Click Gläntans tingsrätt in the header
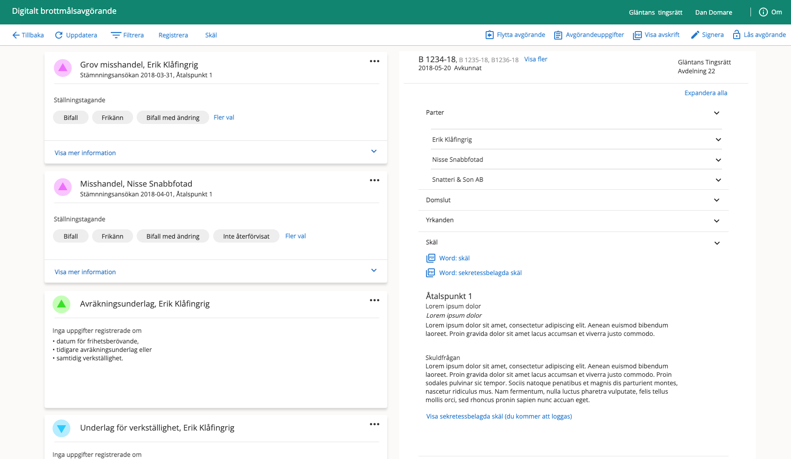Screen dimensions: 791x459 pyautogui.click(x=656, y=12)
